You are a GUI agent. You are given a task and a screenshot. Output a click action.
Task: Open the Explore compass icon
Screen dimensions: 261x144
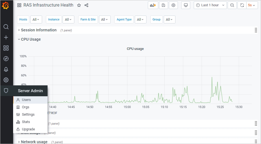click(6, 59)
